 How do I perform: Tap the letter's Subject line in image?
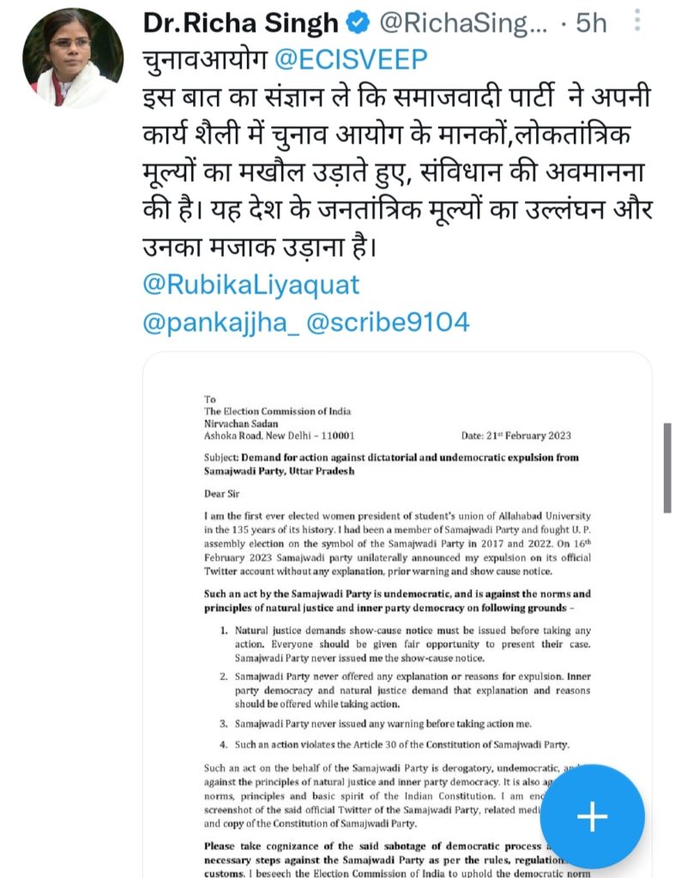392,464
